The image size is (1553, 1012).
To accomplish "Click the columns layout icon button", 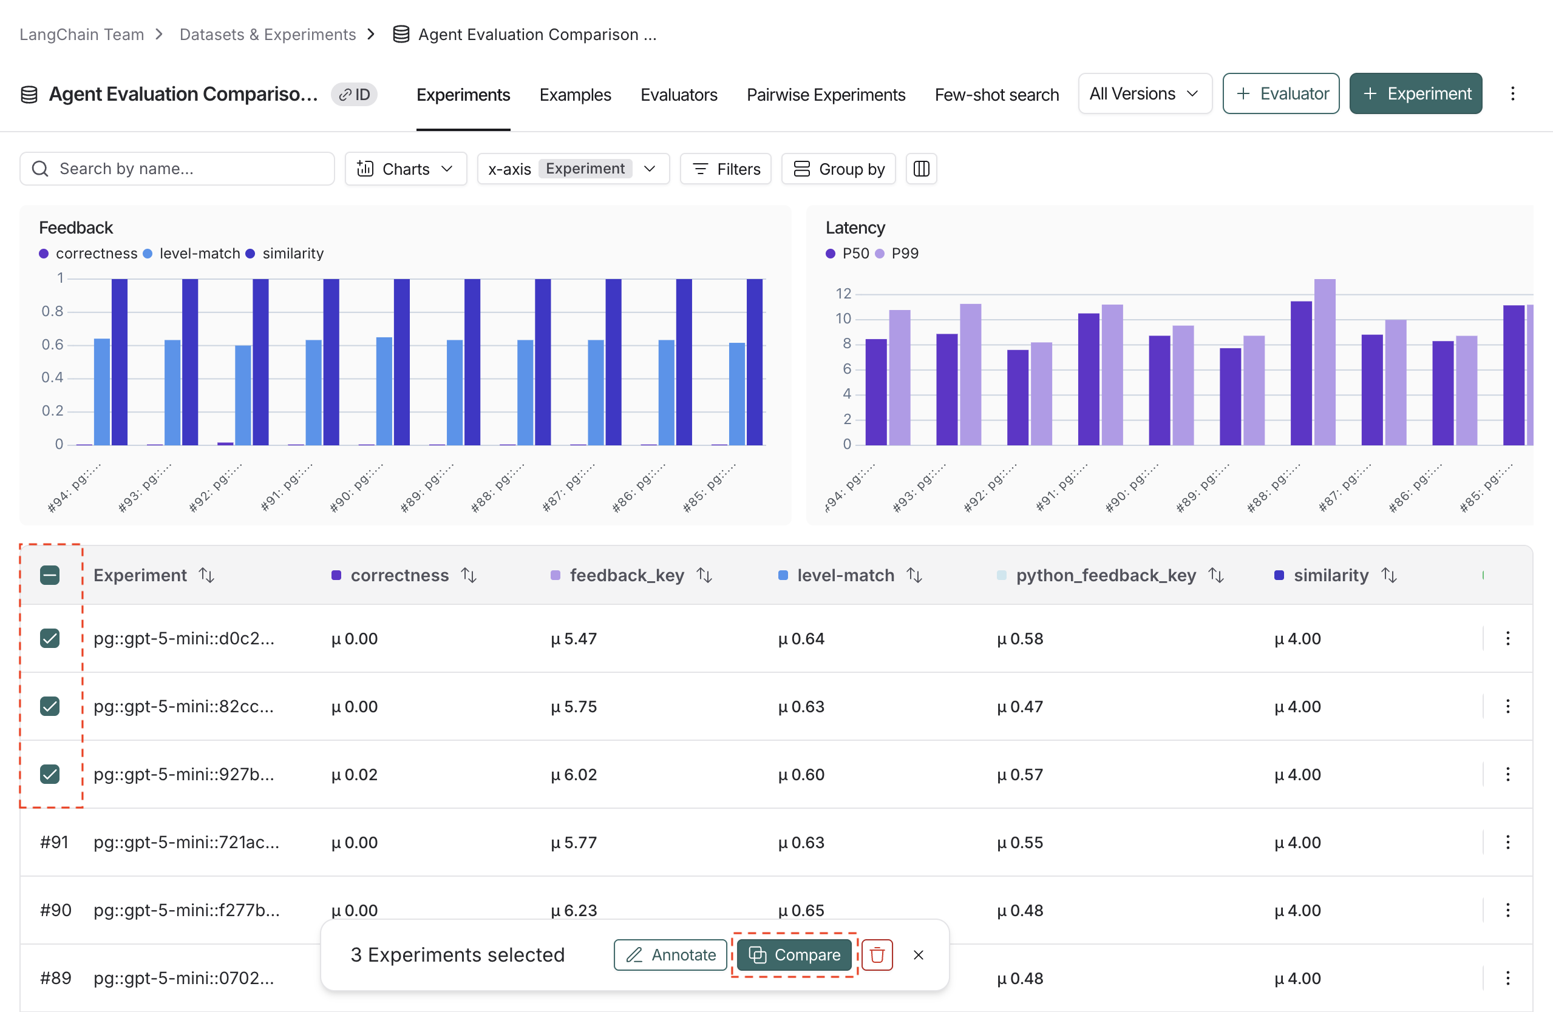I will 921,169.
